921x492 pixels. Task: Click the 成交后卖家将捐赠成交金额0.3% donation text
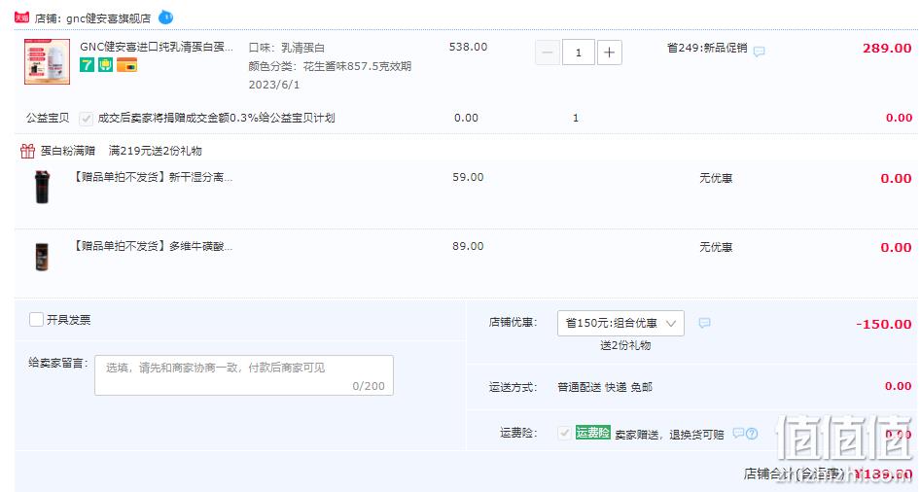[x=216, y=118]
